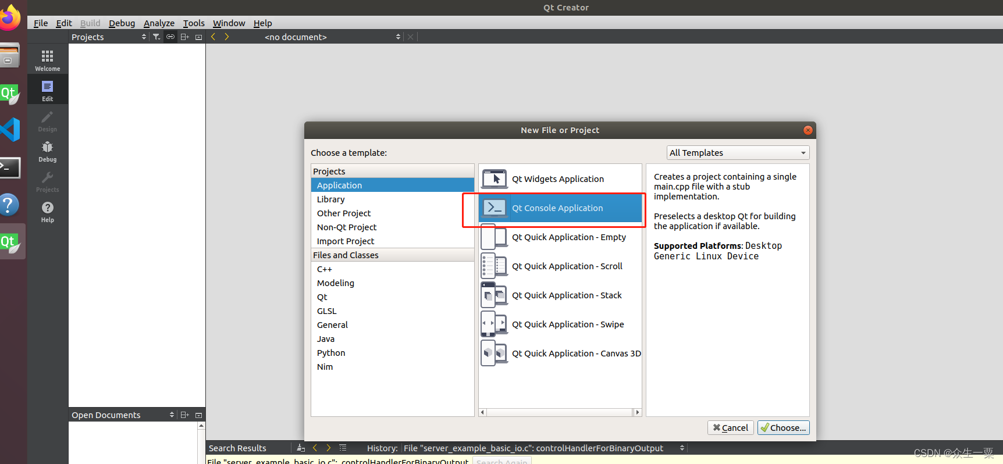Viewport: 1003px width, 464px height.
Task: Select the Python category
Action: pyautogui.click(x=393, y=352)
